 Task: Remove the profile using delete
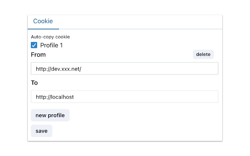(x=203, y=55)
